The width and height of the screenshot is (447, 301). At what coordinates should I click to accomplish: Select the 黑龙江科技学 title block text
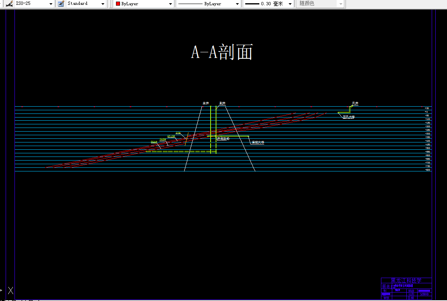coord(406,280)
